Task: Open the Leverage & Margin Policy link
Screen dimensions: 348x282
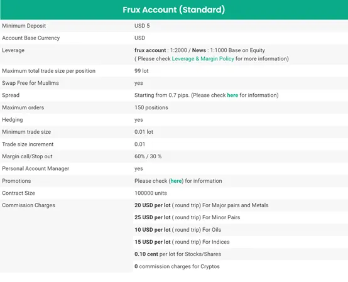Action: pyautogui.click(x=203, y=59)
